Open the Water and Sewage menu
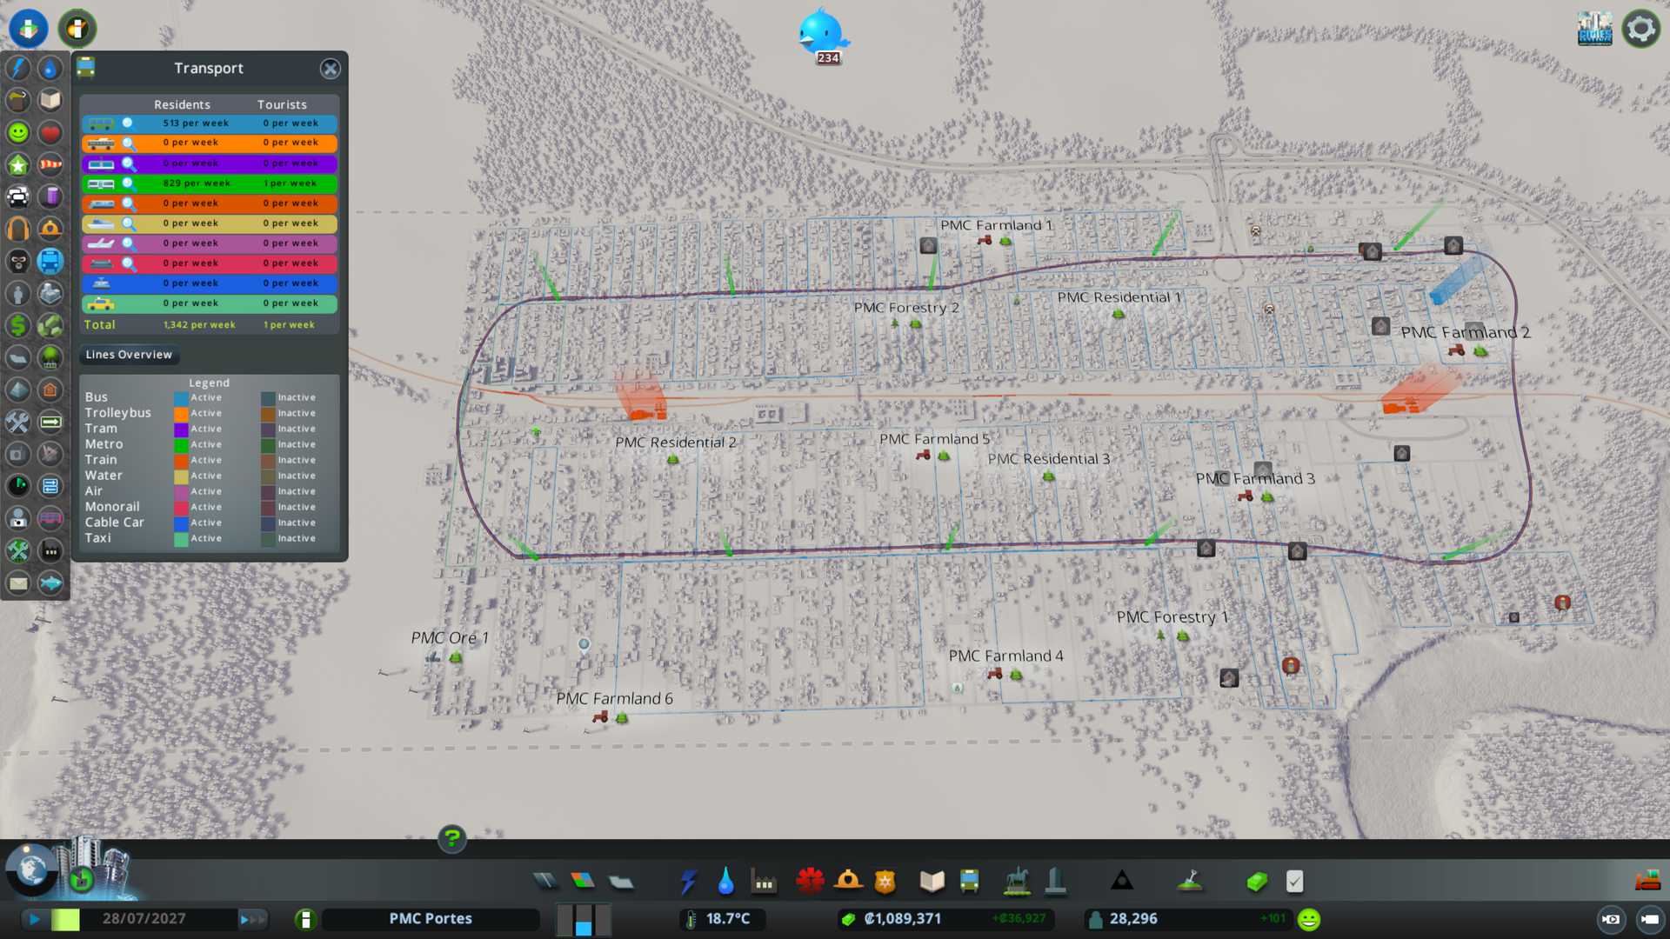 pyautogui.click(x=725, y=882)
